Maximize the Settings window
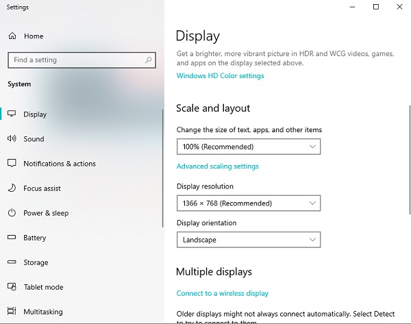This screenshot has width=411, height=324. (x=376, y=7)
